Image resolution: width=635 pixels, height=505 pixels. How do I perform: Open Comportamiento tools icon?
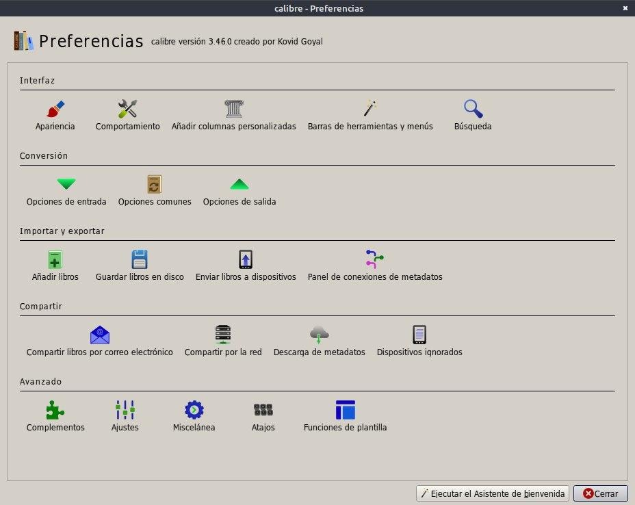click(x=127, y=109)
